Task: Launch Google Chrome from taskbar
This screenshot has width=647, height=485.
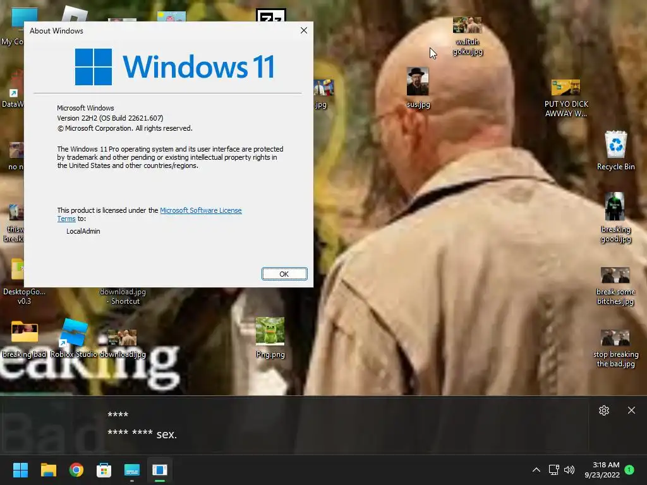Action: [76, 470]
